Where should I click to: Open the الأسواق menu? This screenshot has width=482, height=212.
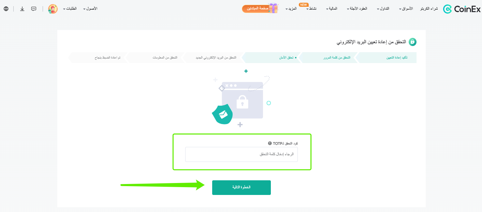406,9
